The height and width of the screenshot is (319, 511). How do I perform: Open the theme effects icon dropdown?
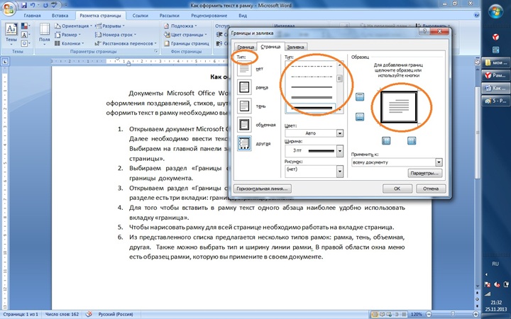[26, 43]
